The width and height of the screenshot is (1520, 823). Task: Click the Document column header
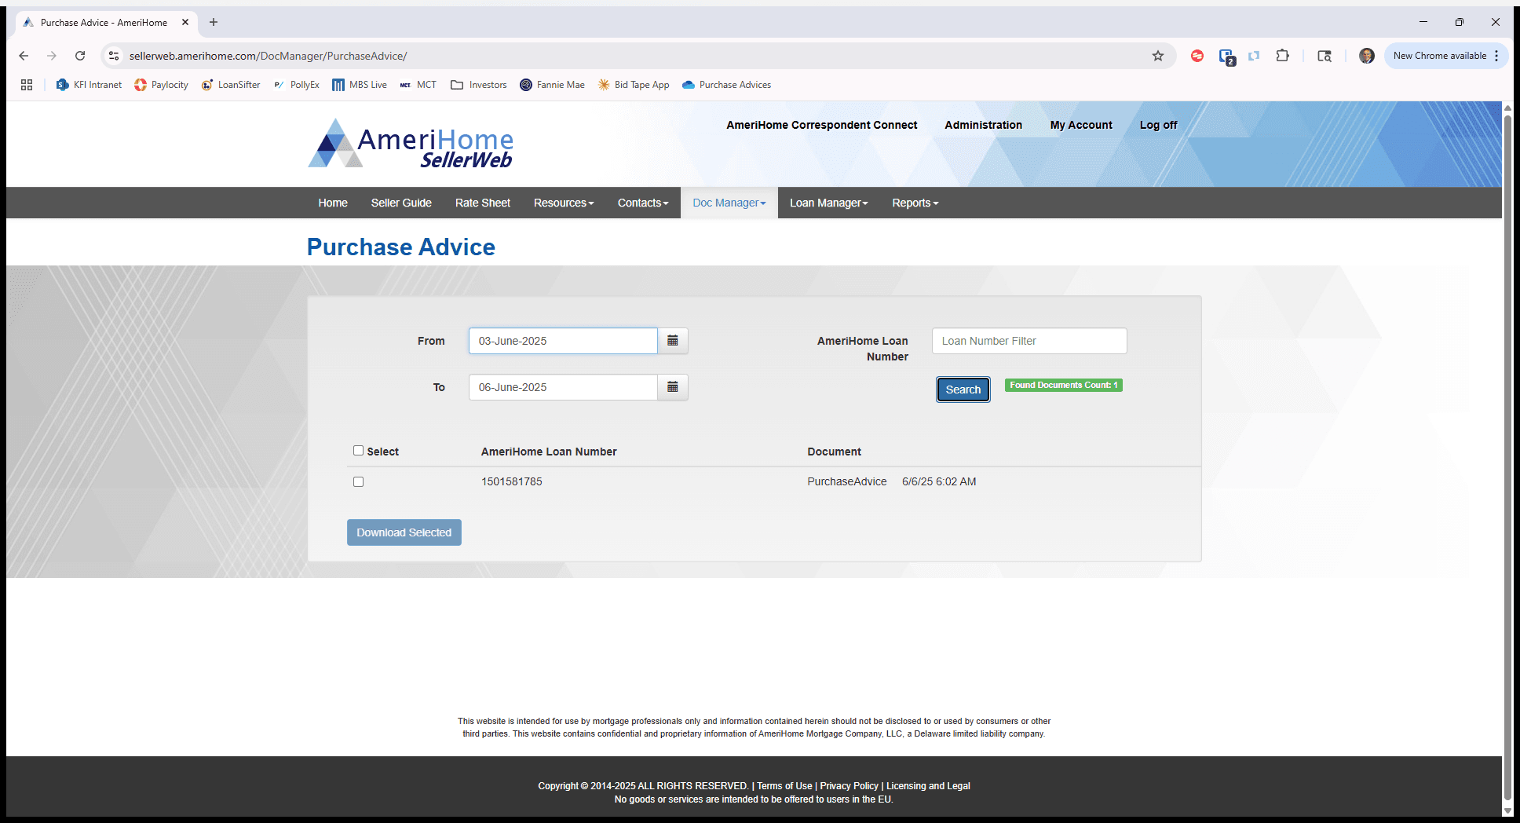835,452
